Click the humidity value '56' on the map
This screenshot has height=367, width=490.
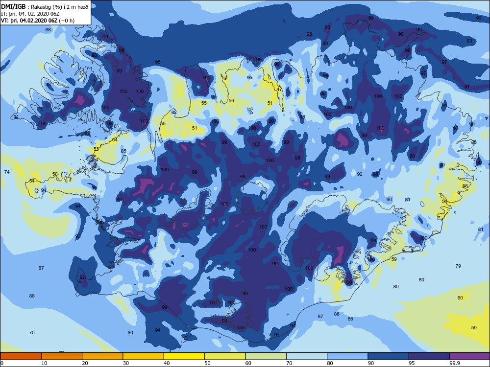pyautogui.click(x=231, y=100)
